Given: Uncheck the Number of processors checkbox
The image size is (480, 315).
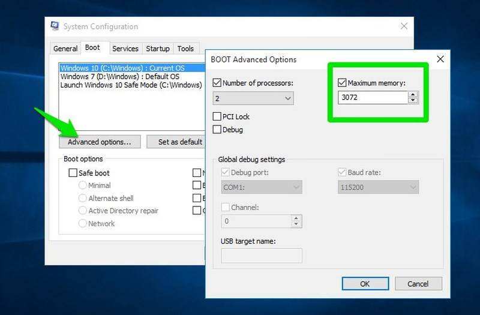Looking at the screenshot, I should pyautogui.click(x=217, y=83).
